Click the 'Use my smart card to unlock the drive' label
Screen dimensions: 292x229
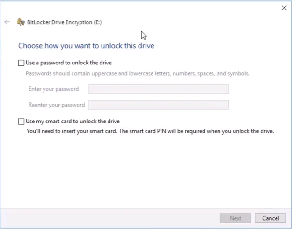tap(73, 122)
